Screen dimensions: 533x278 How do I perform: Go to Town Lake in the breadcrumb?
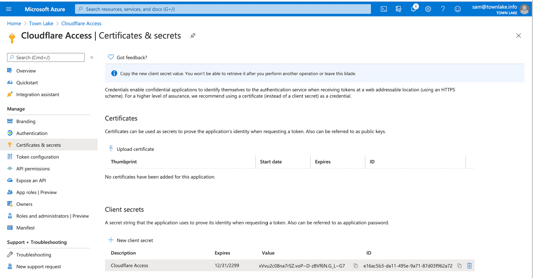[41, 23]
